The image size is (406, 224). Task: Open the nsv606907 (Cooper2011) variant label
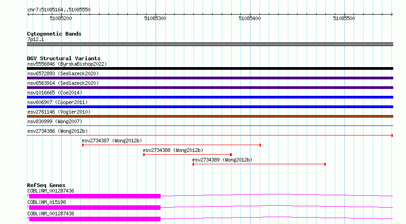point(57,102)
